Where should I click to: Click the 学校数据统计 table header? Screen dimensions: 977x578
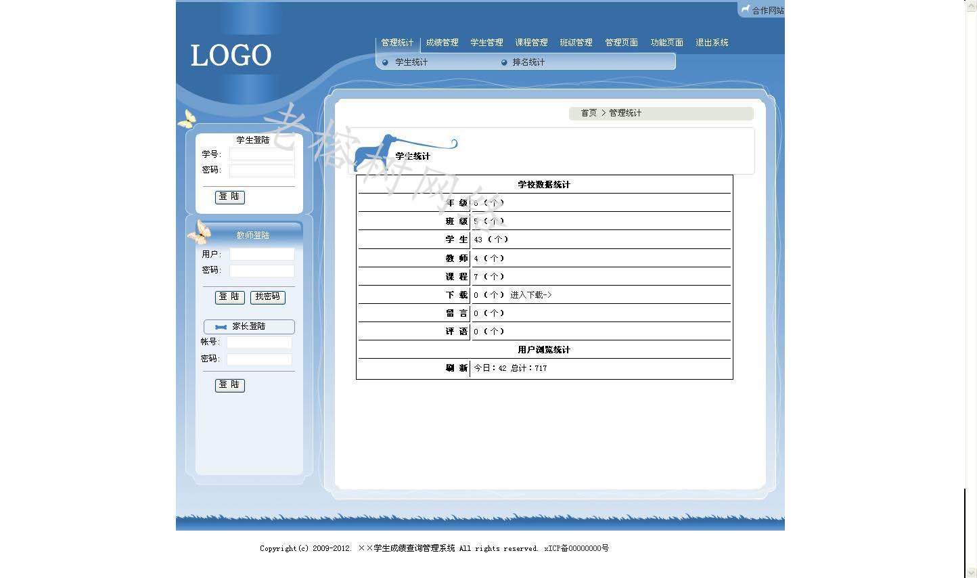tap(544, 185)
